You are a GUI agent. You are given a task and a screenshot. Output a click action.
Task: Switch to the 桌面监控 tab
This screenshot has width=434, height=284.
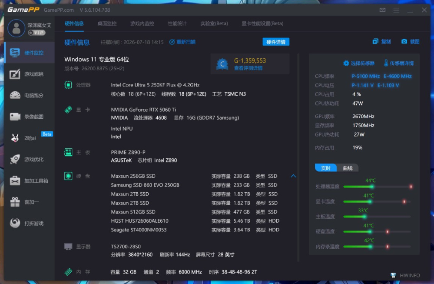coord(107,23)
